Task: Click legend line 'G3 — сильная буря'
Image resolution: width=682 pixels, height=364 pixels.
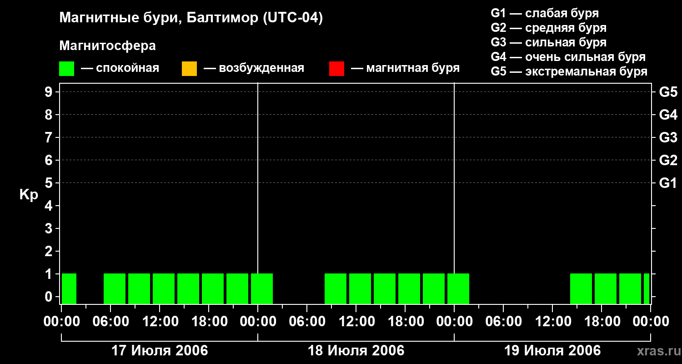Action: click(x=548, y=42)
